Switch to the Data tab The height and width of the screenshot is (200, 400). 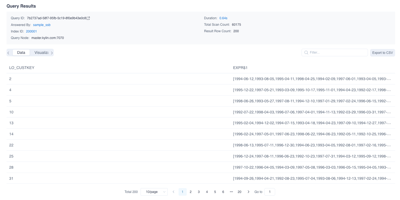click(x=21, y=53)
